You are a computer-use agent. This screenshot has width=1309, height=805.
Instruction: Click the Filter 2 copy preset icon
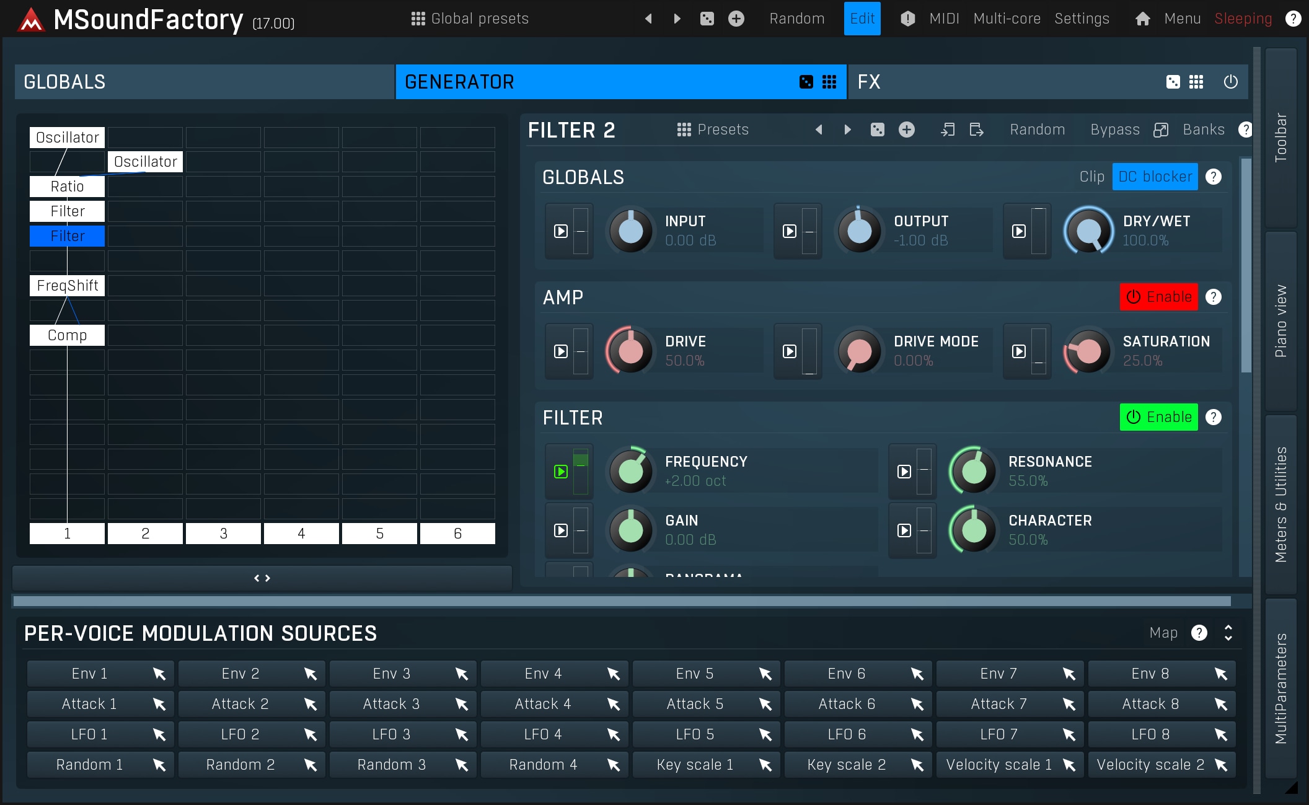948,130
